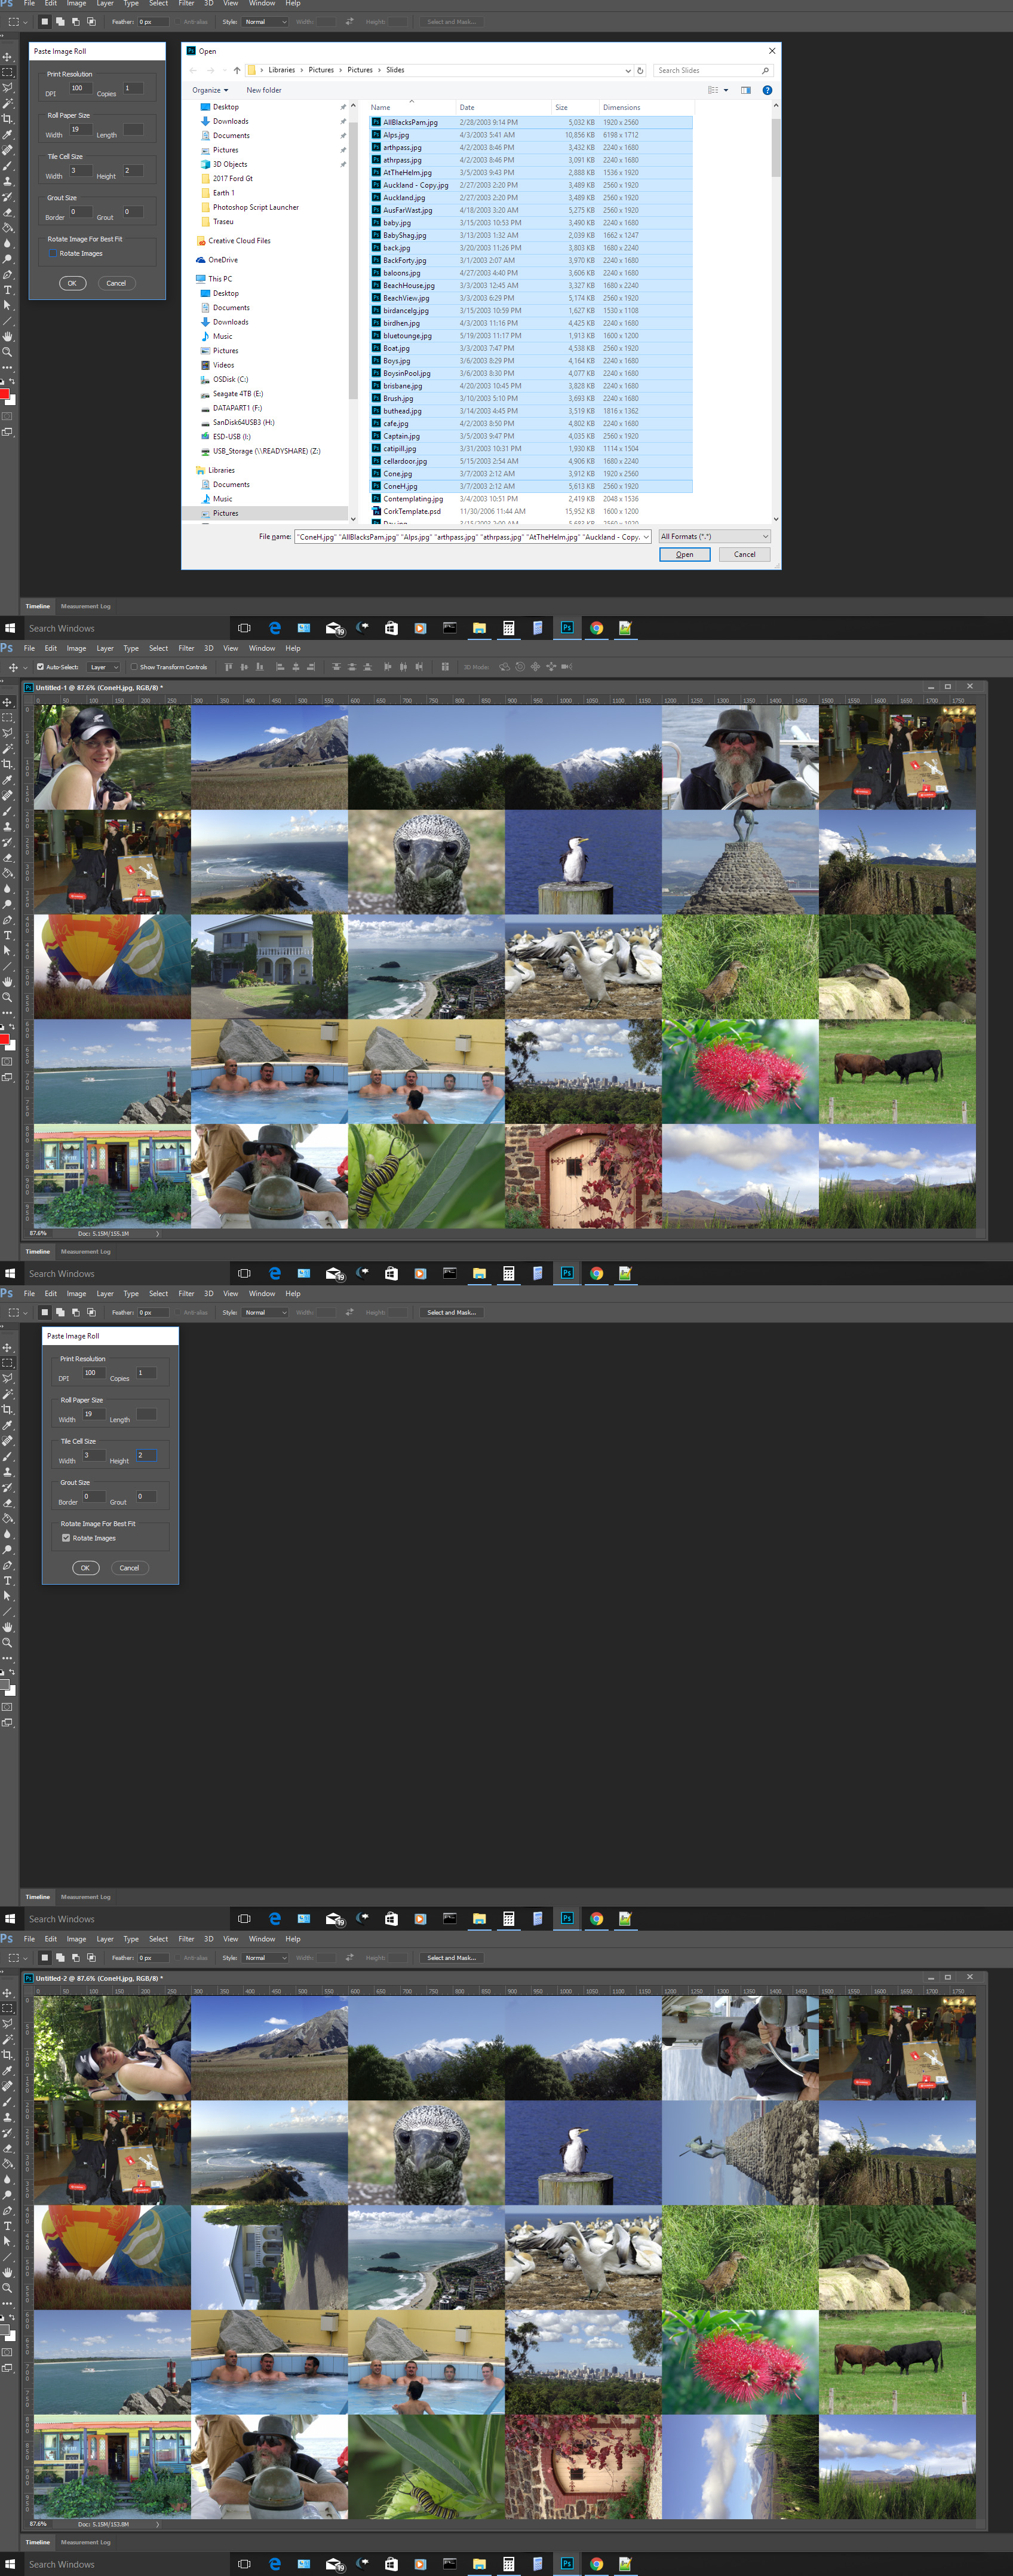Click red foreground color swatch in Untitled-1 window

coord(5,1039)
